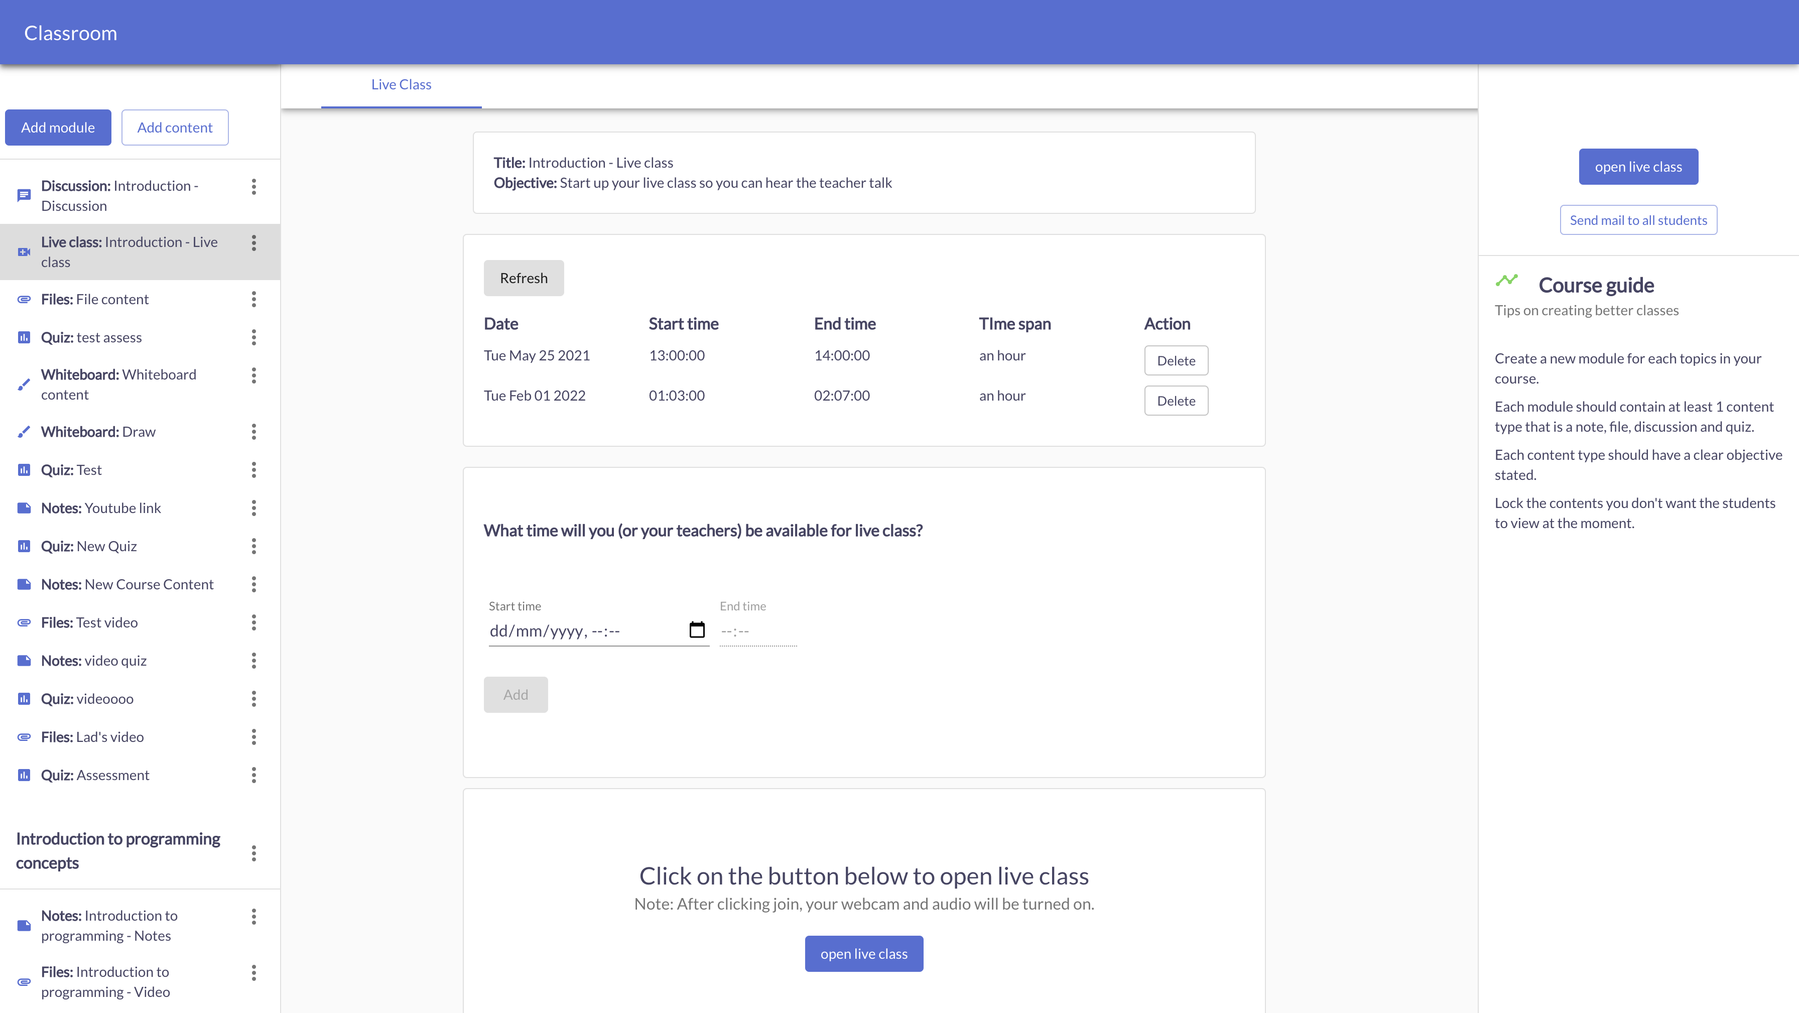The height and width of the screenshot is (1013, 1799).
Task: Click the chart icon beside Quiz: test assess
Action: (24, 337)
